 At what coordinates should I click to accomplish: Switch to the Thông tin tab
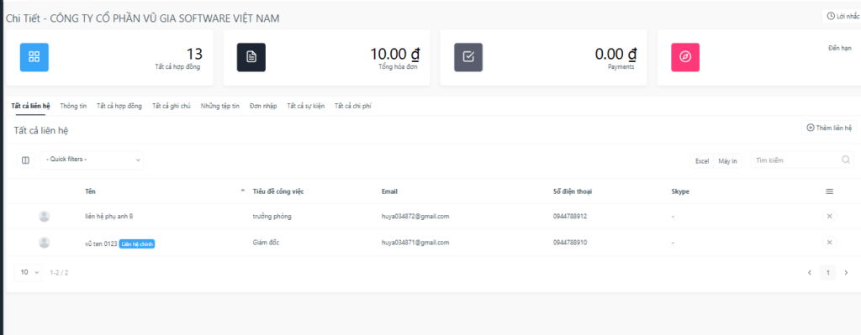[x=74, y=107]
